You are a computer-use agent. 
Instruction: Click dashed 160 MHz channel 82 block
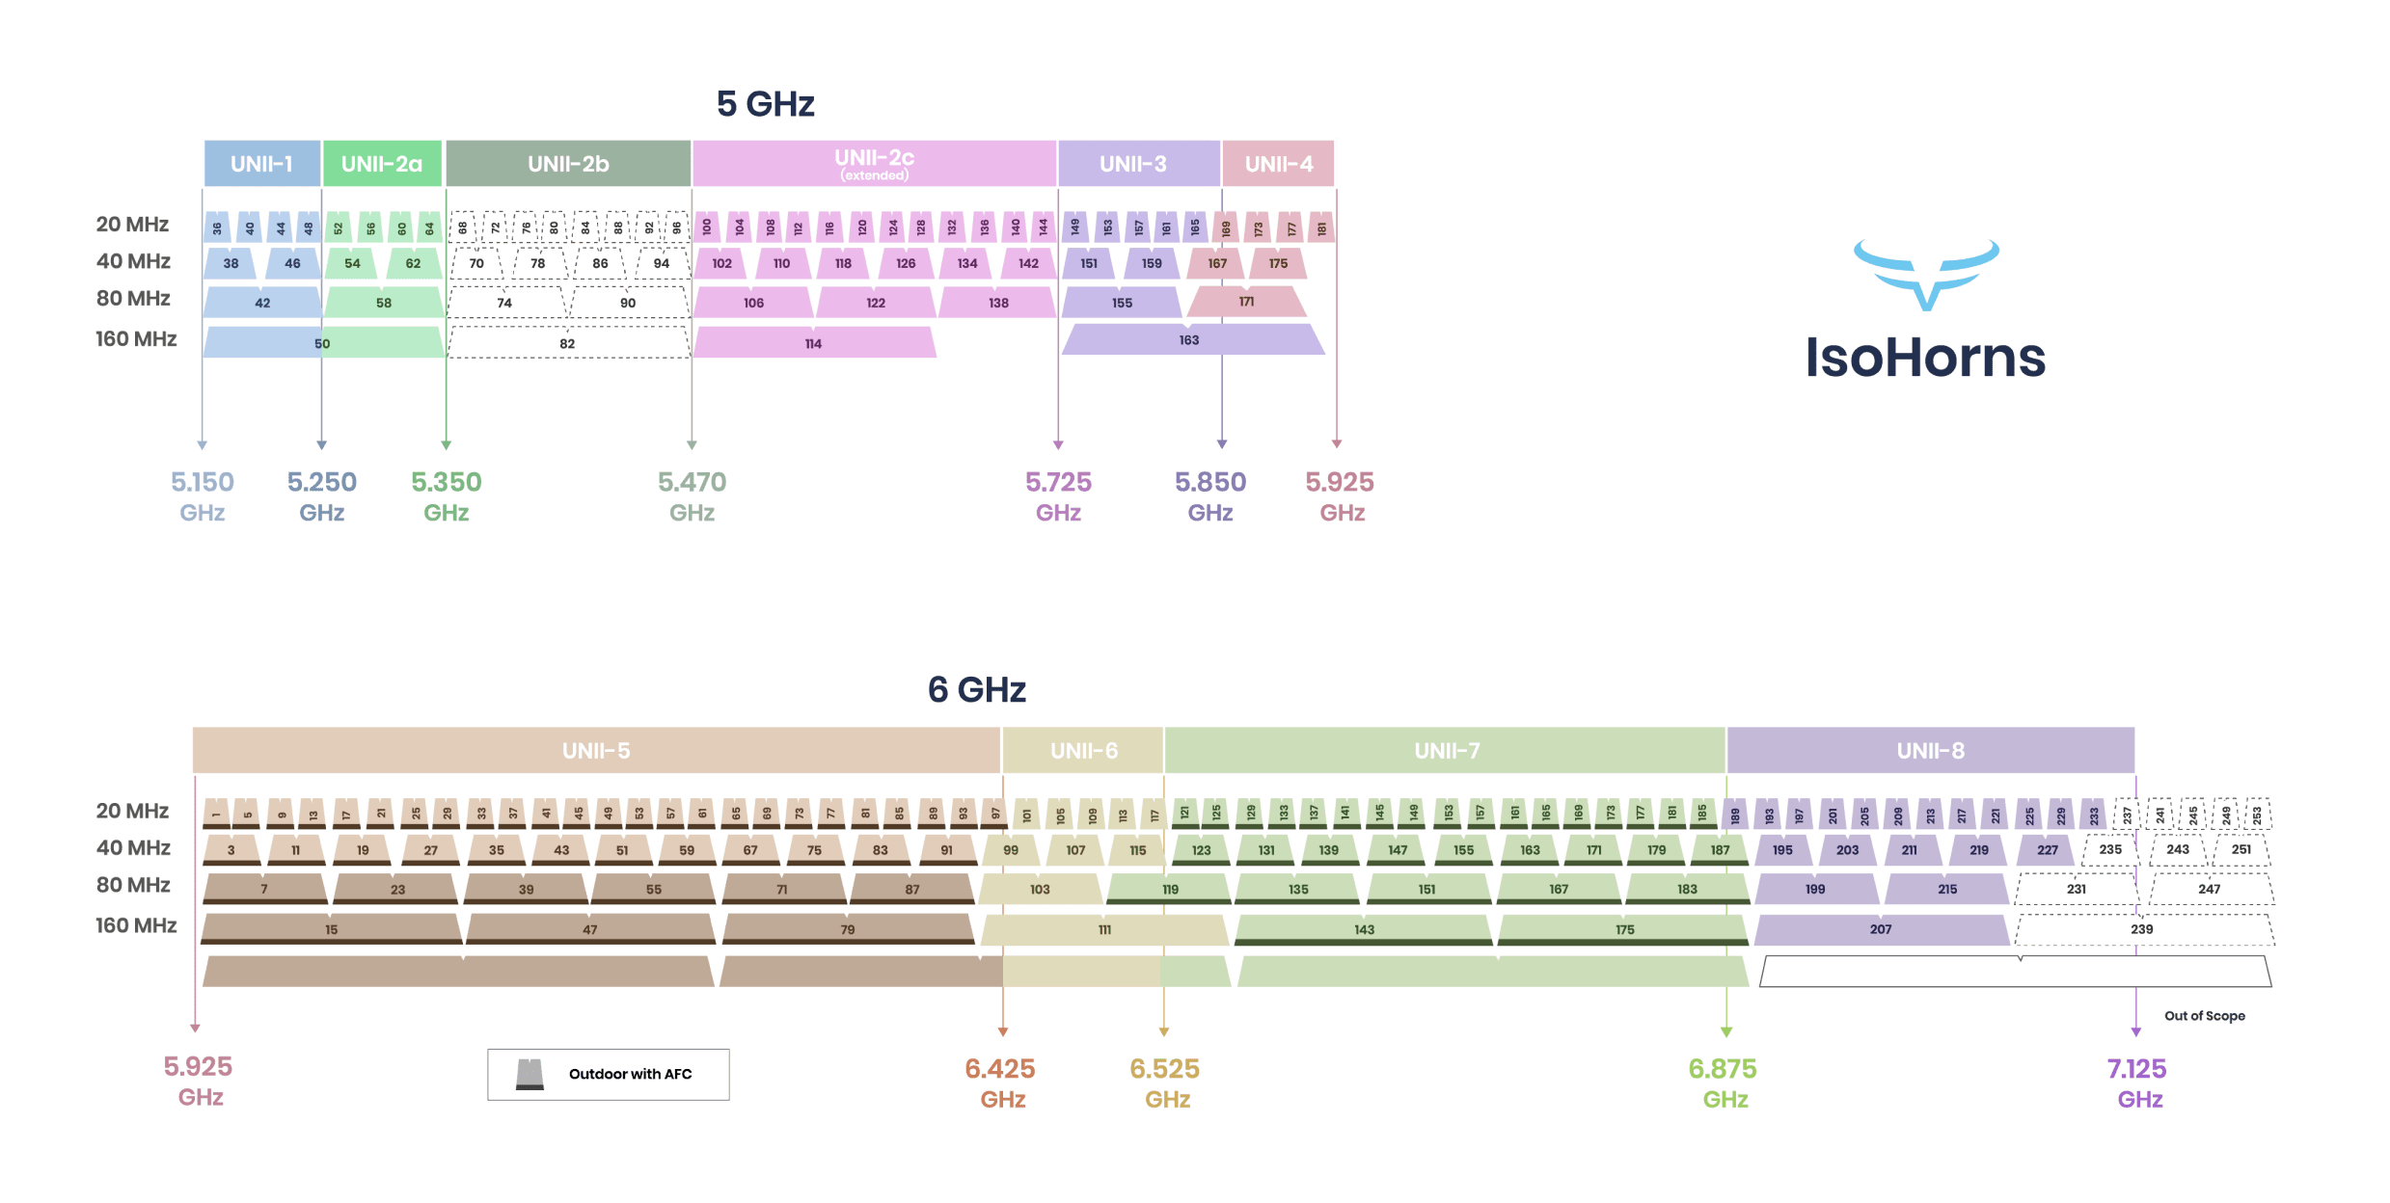pos(568,342)
